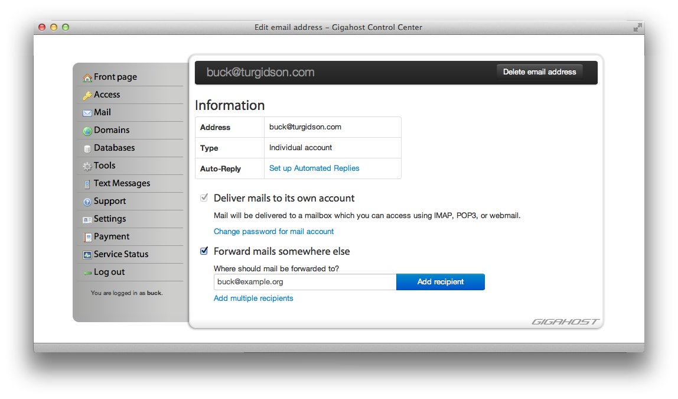Choose Log out in the sidebar
Screen dimensions: 678x399
[x=109, y=272]
